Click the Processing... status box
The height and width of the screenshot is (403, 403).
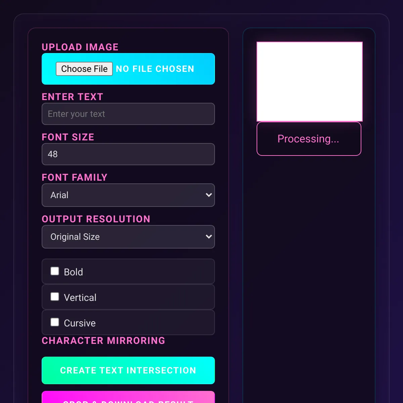point(309,139)
